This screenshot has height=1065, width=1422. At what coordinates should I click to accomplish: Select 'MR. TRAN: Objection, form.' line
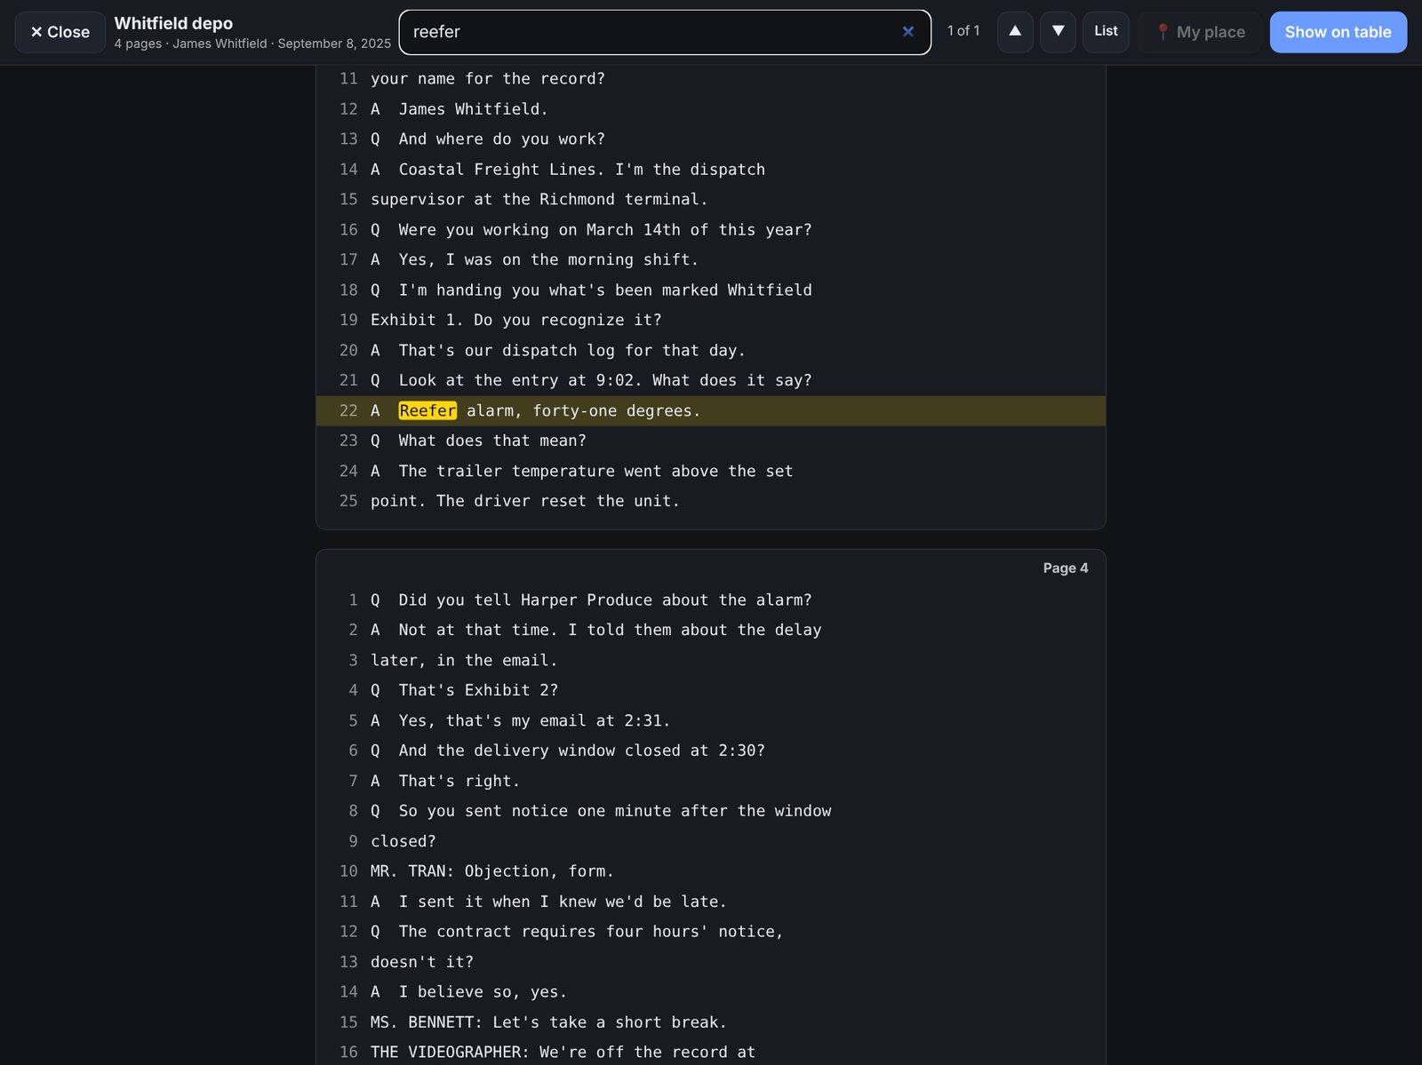(711, 871)
